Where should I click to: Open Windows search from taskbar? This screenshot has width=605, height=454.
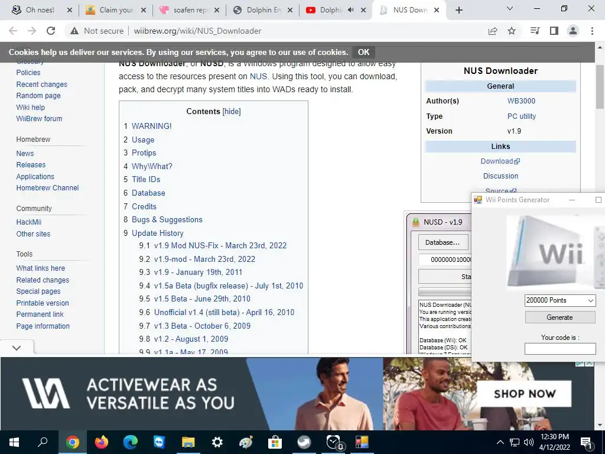click(x=43, y=442)
